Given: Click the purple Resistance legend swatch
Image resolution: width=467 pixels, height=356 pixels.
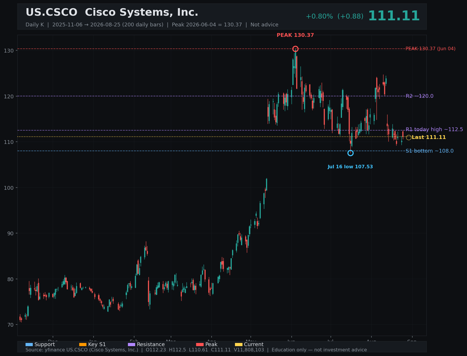Looking at the screenshot, I should tap(131, 344).
